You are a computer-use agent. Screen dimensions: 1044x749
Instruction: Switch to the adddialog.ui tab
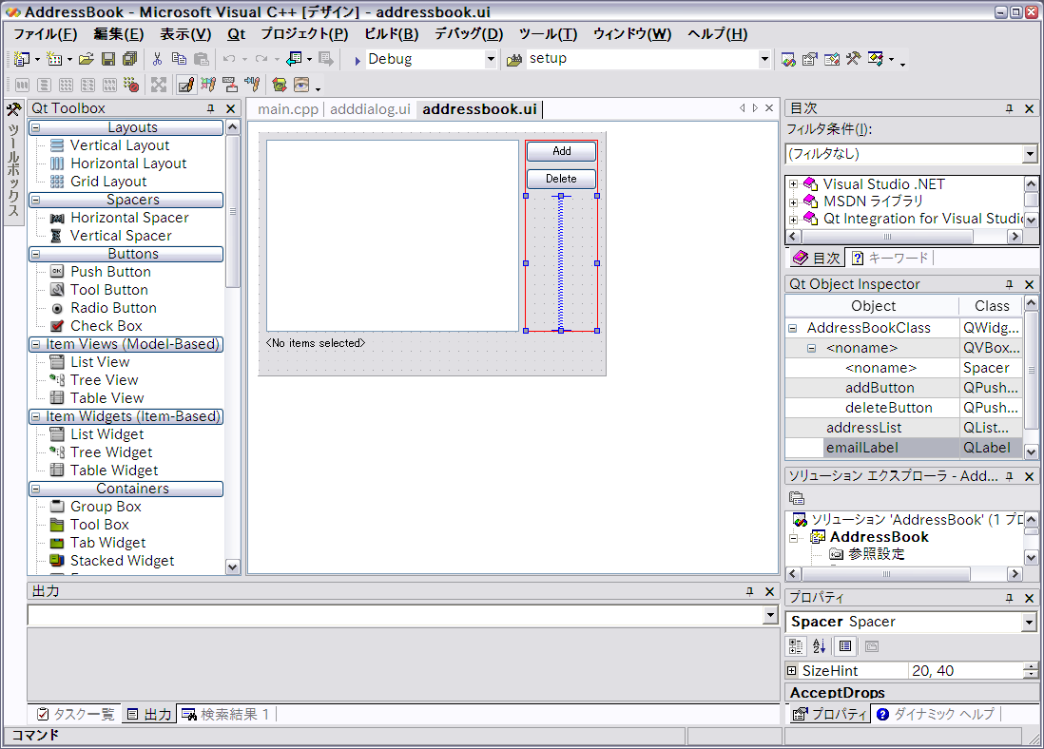point(370,109)
